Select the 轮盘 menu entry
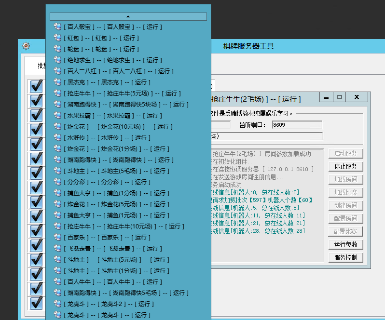 point(101,49)
